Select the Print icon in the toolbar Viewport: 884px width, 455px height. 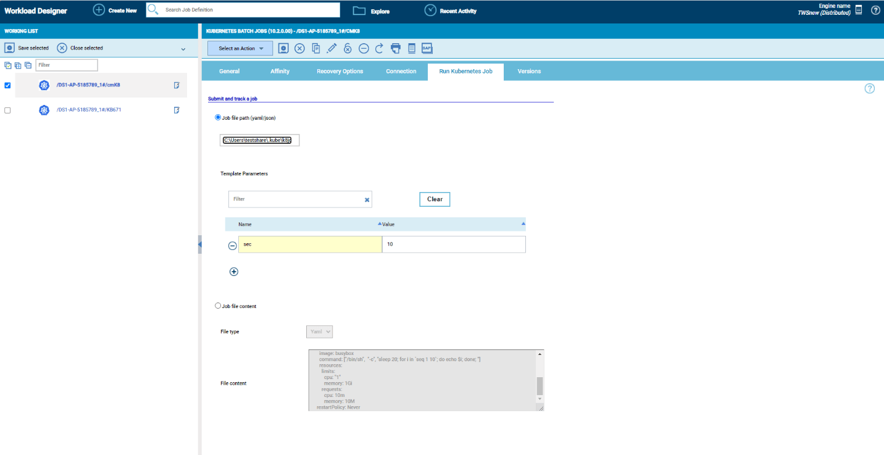[x=395, y=48]
